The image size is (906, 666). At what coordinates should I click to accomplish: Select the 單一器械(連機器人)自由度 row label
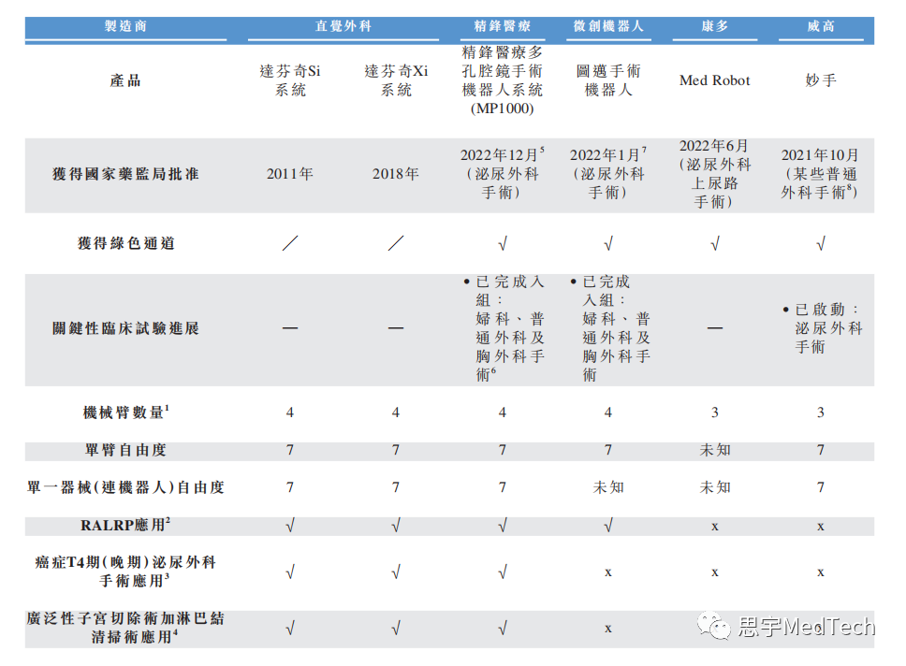[x=125, y=488]
